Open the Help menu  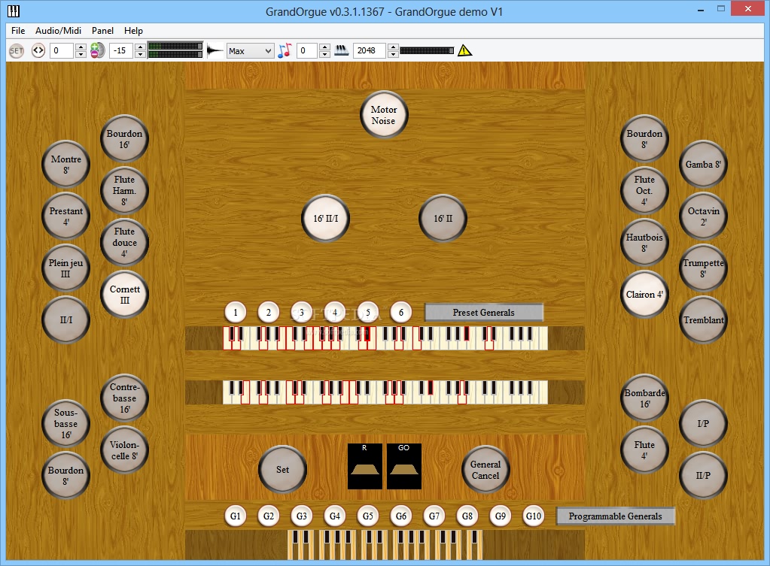(133, 30)
